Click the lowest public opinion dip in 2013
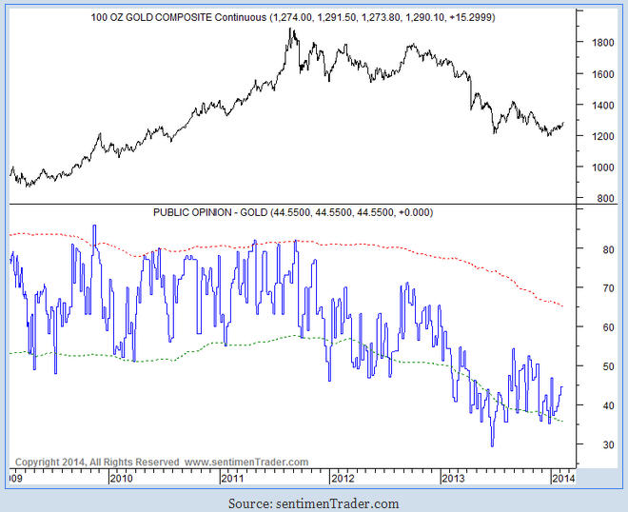The height and width of the screenshot is (512, 628). click(492, 444)
